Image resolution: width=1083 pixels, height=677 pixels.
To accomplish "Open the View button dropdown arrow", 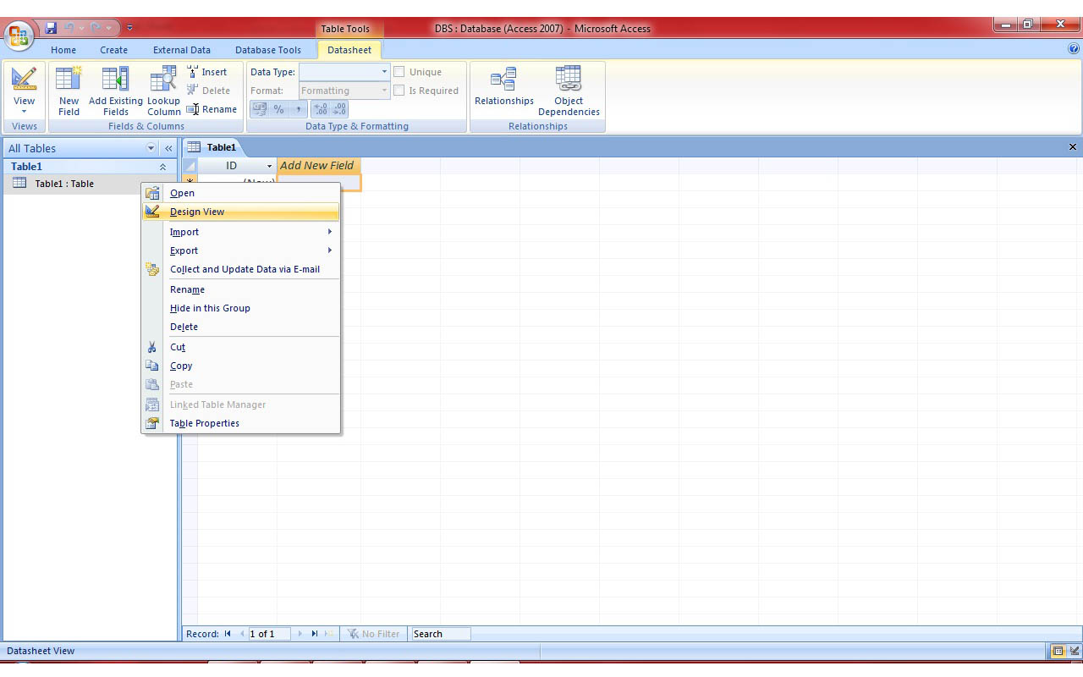I will tap(24, 112).
